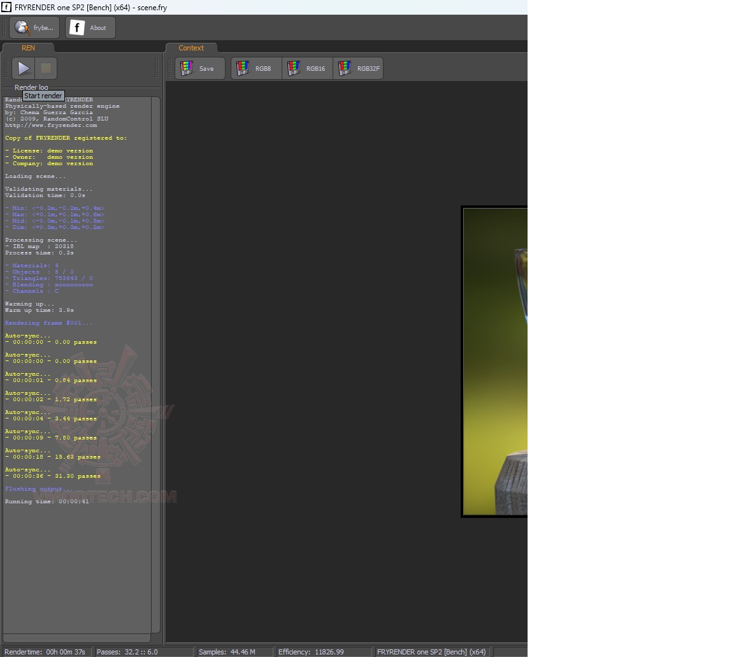Export the image as RGB16
This screenshot has height=657, width=734.
(308, 68)
